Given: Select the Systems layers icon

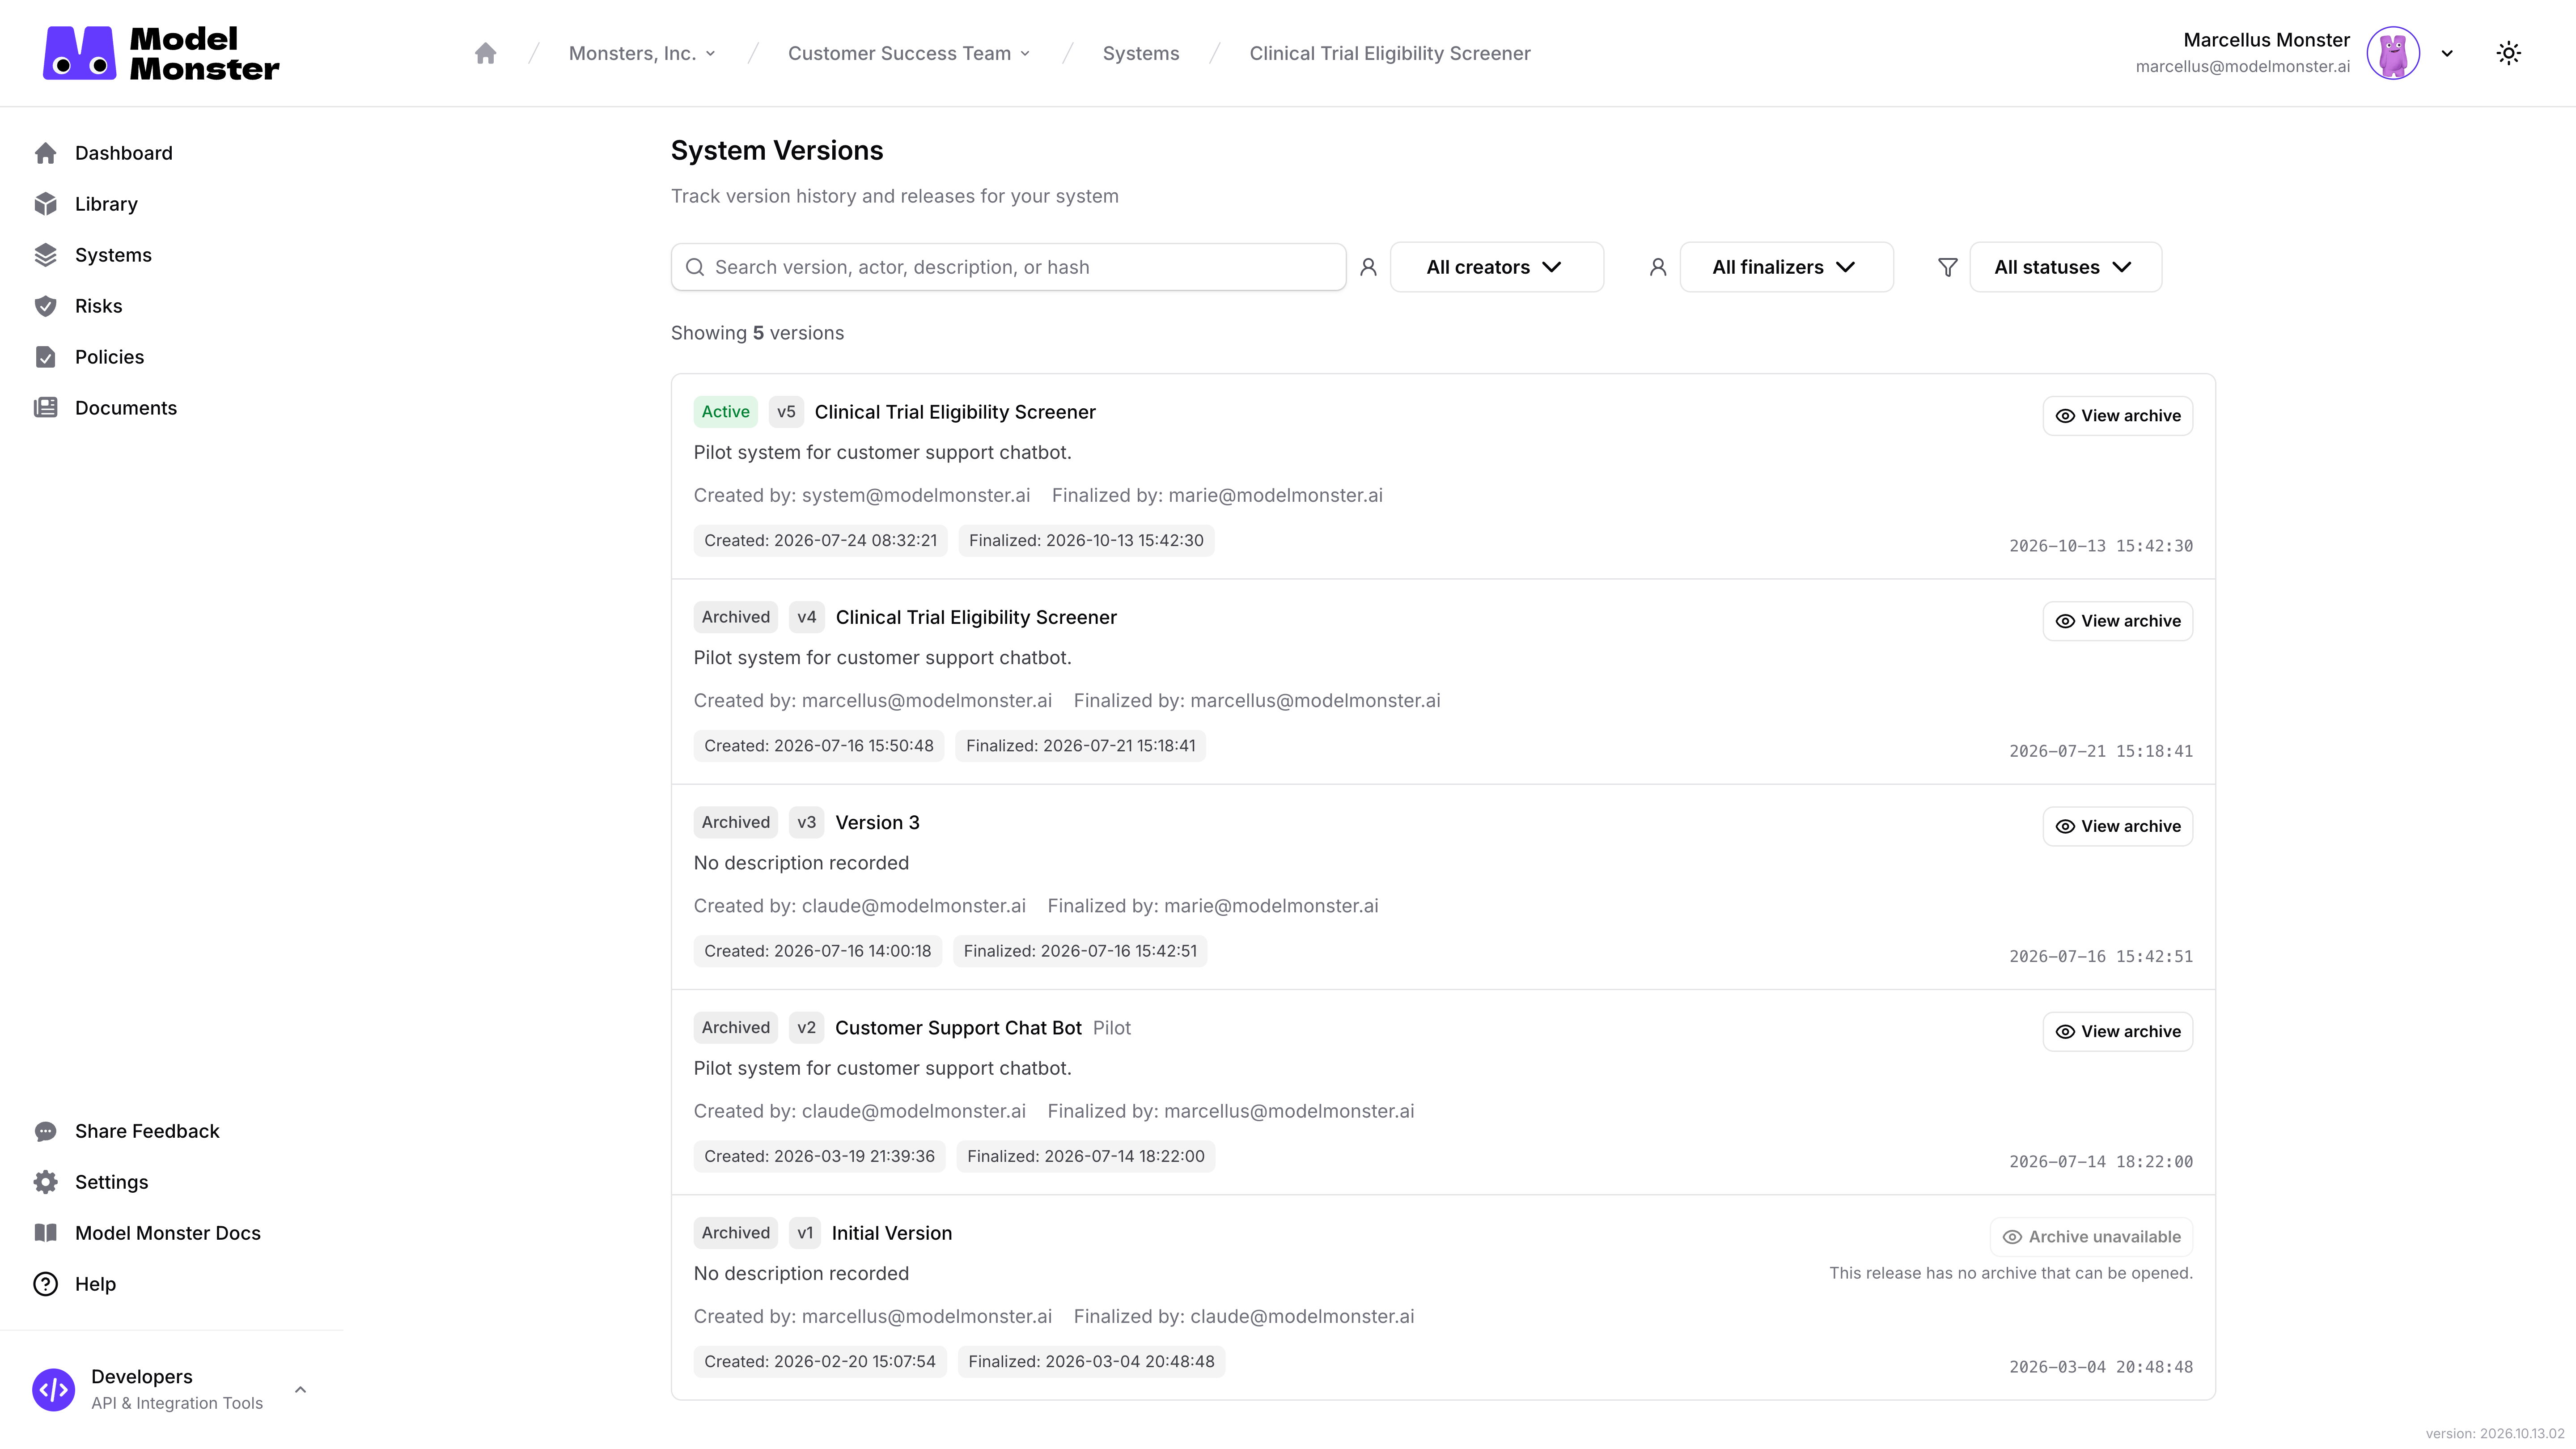Looking at the screenshot, I should click(x=46, y=255).
